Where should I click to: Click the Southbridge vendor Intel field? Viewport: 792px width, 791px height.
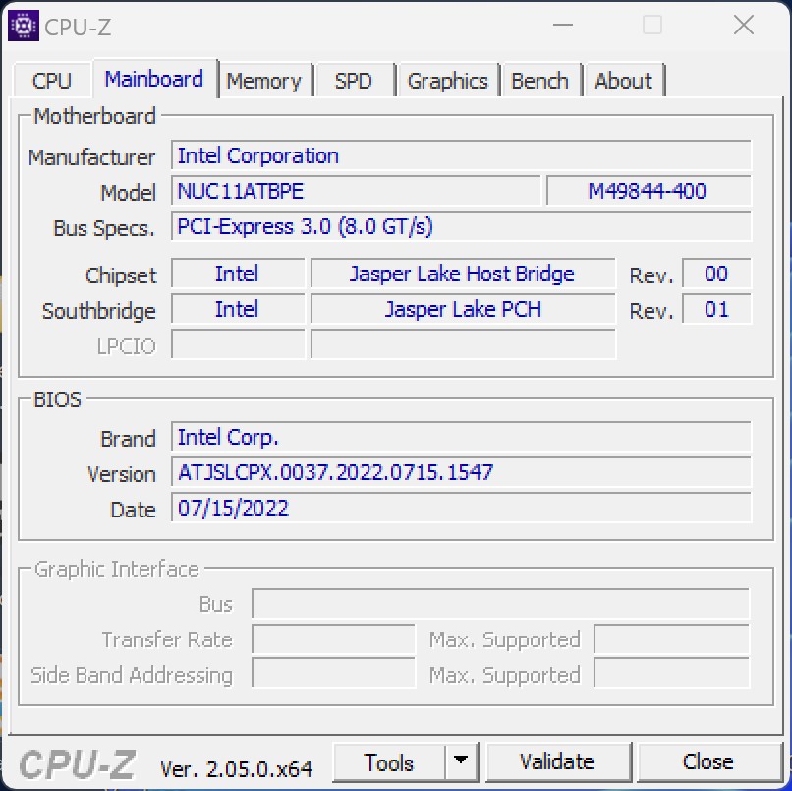click(238, 309)
